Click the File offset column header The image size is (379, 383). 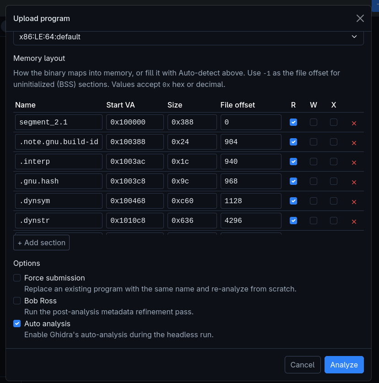point(238,105)
